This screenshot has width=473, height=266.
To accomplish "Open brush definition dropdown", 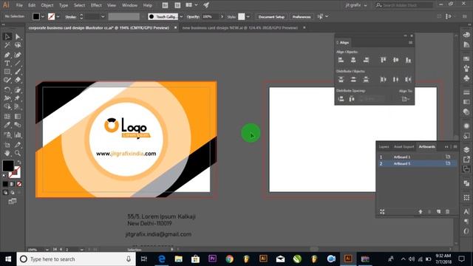I will [181, 16].
